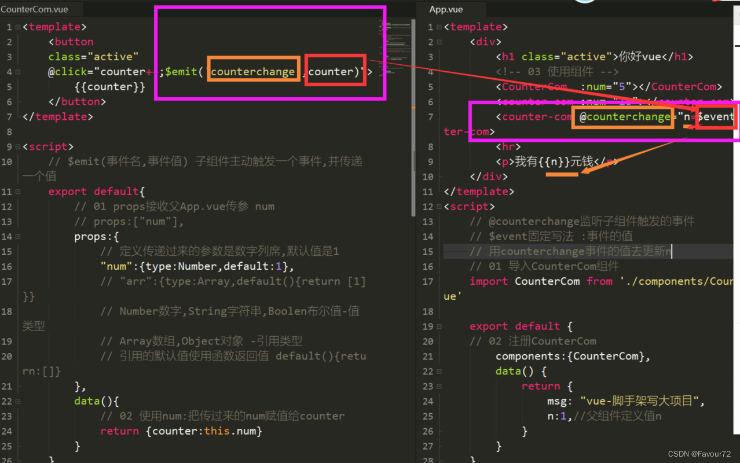Click line number 25 in App.vue gutter
740x463 pixels.
pyautogui.click(x=428, y=417)
